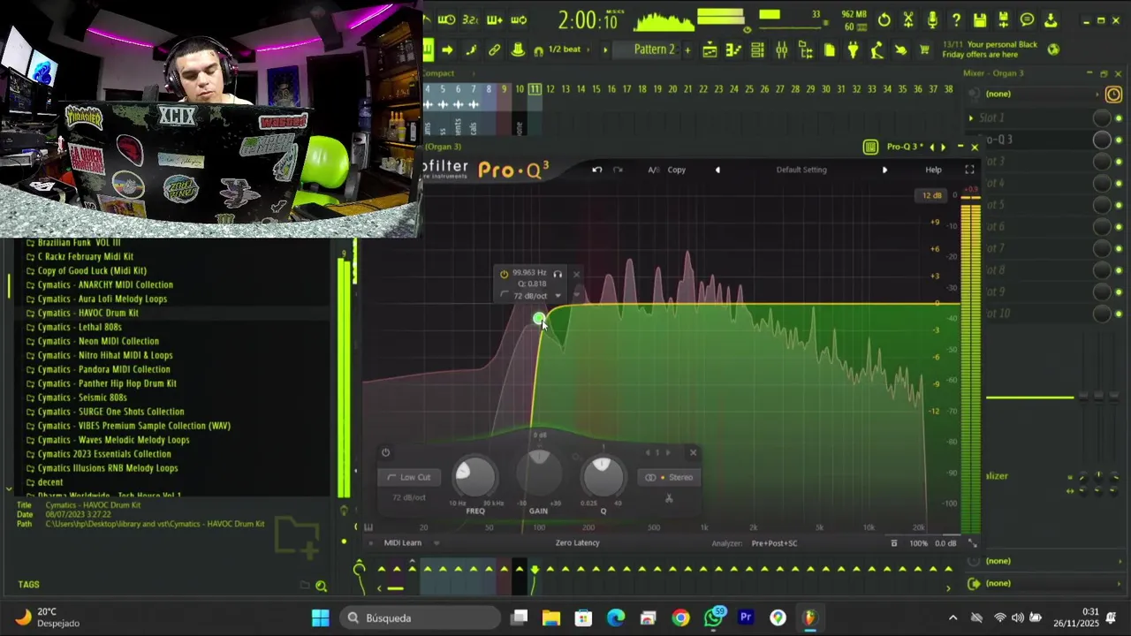Undo in FabFilter Pro-Q 3

[x=597, y=170]
